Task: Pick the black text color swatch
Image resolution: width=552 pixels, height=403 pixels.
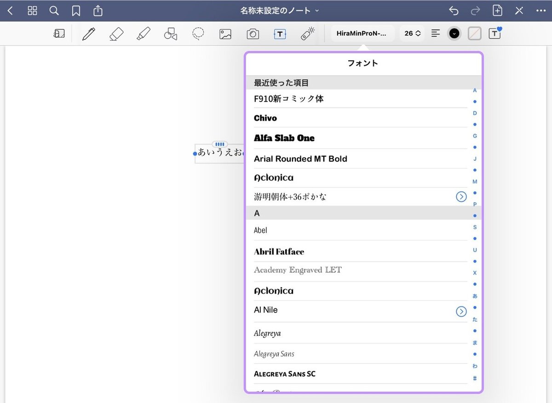Action: click(x=454, y=34)
